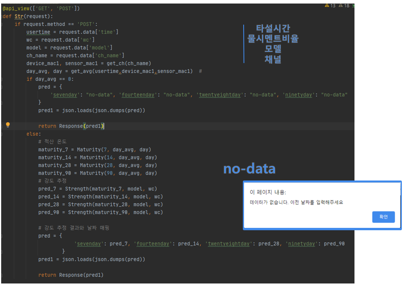Collapse the Str function using its gutter fold arrow
Screen dimensions: 405x287
tap(2, 16)
